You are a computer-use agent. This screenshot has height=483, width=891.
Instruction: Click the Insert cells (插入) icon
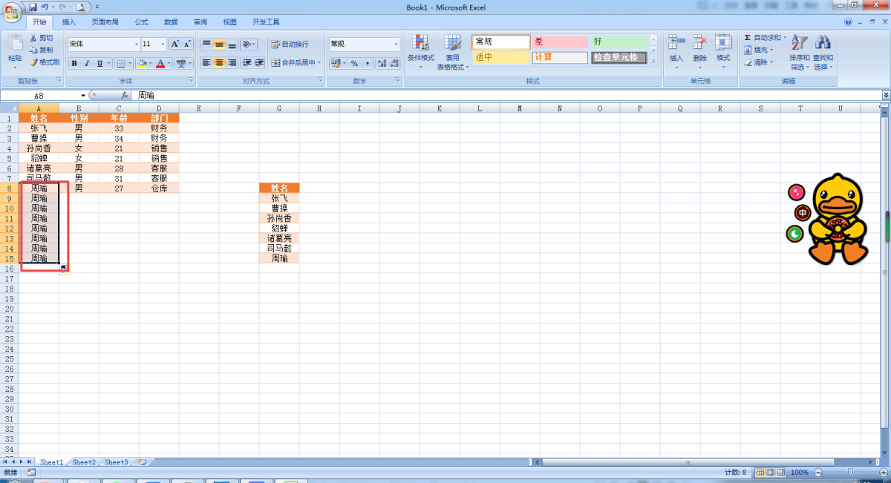676,43
